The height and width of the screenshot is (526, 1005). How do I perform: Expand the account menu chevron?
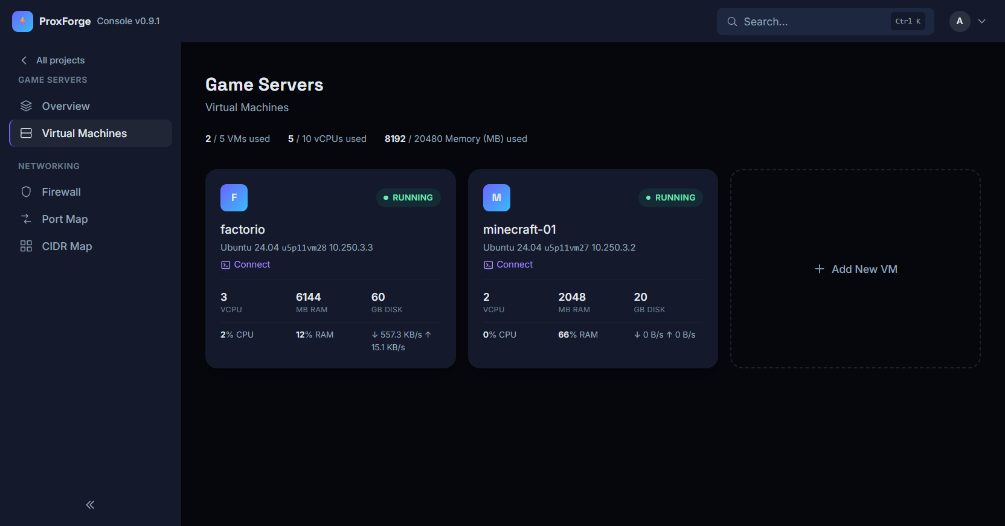pos(982,21)
